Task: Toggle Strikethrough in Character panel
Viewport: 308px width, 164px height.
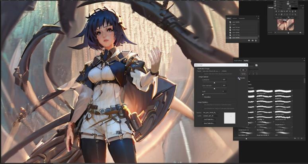Action: coord(295,11)
